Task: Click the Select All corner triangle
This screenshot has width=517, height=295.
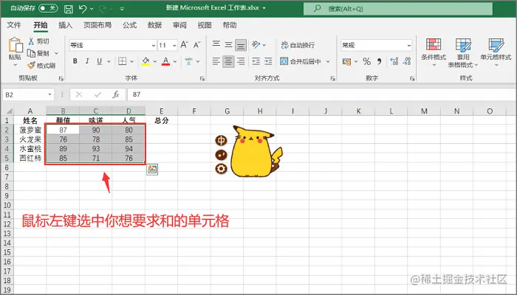Action: (9, 111)
